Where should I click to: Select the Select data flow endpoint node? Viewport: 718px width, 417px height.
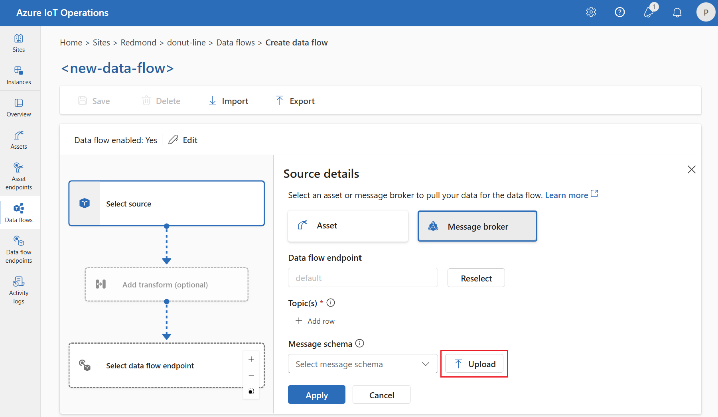[x=167, y=365]
